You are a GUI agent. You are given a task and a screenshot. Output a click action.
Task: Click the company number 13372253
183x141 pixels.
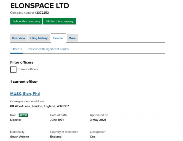(42, 13)
